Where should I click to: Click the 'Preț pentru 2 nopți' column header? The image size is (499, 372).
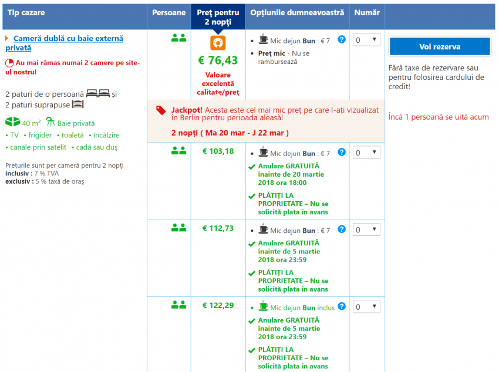[218, 17]
